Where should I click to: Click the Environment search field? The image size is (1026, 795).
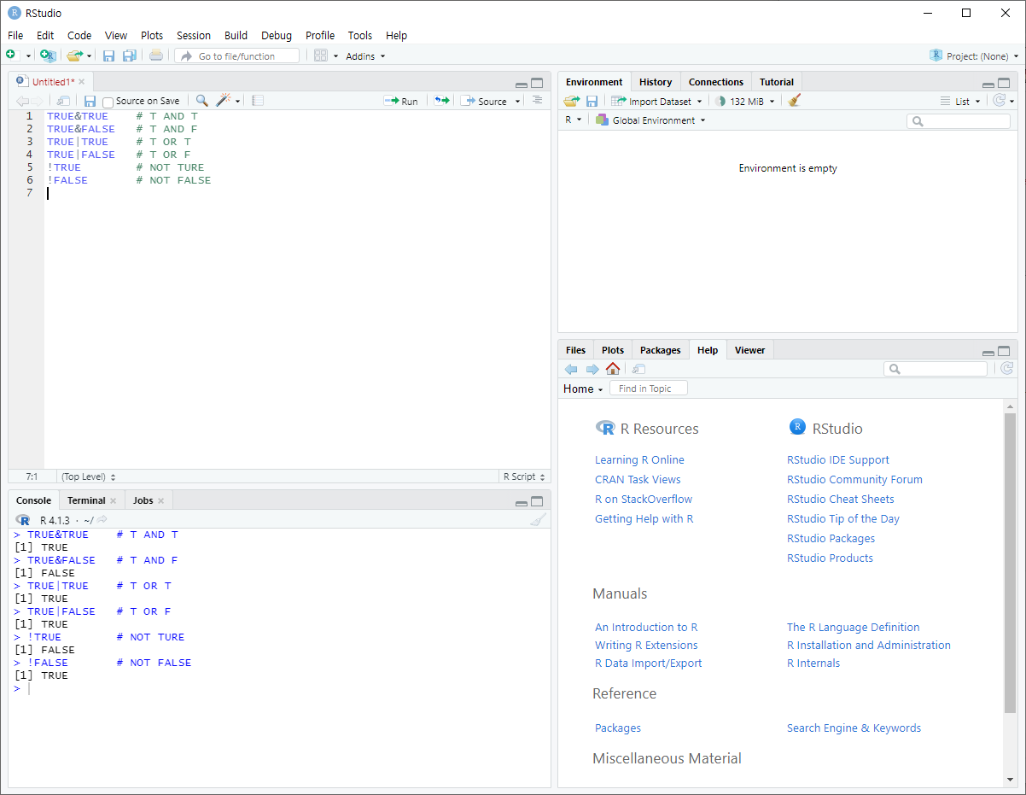coord(959,121)
